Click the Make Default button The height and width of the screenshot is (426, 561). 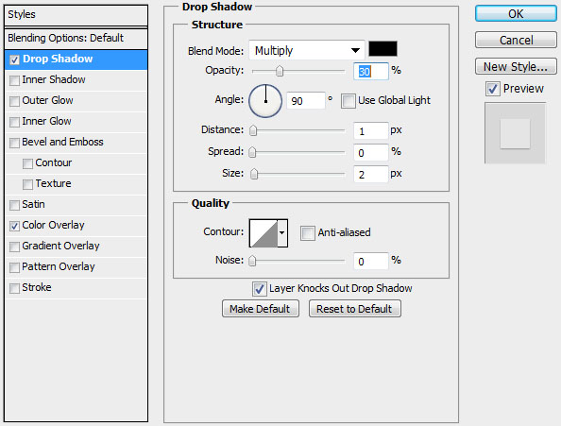tap(260, 309)
